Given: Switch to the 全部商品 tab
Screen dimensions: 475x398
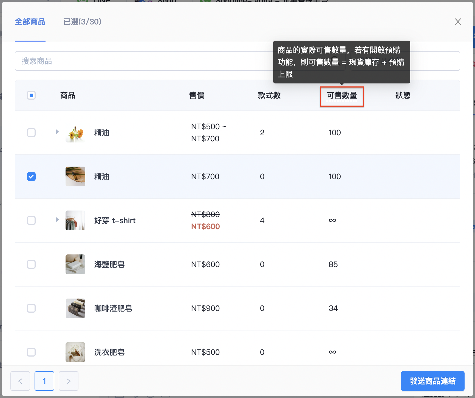Looking at the screenshot, I should point(30,22).
